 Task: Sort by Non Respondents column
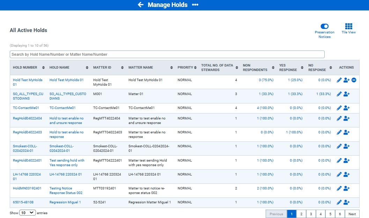273,68
